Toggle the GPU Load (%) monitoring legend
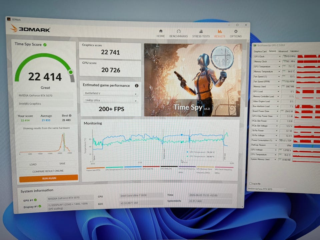The width and height of the screenshot is (320, 240). pos(151,168)
